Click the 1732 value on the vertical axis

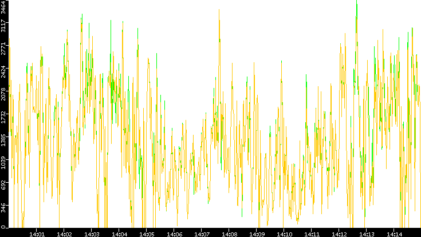click(x=3, y=117)
